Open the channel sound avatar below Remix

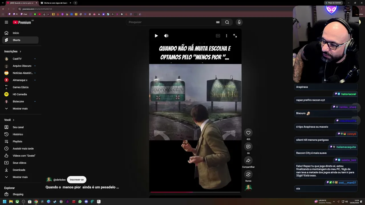(248, 188)
